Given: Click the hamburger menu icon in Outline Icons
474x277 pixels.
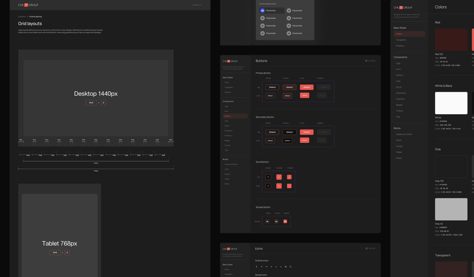Looking at the screenshot, I should (290, 267).
